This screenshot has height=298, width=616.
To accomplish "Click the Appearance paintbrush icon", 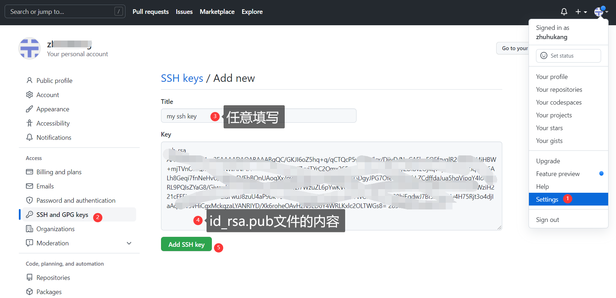I will 30,109.
